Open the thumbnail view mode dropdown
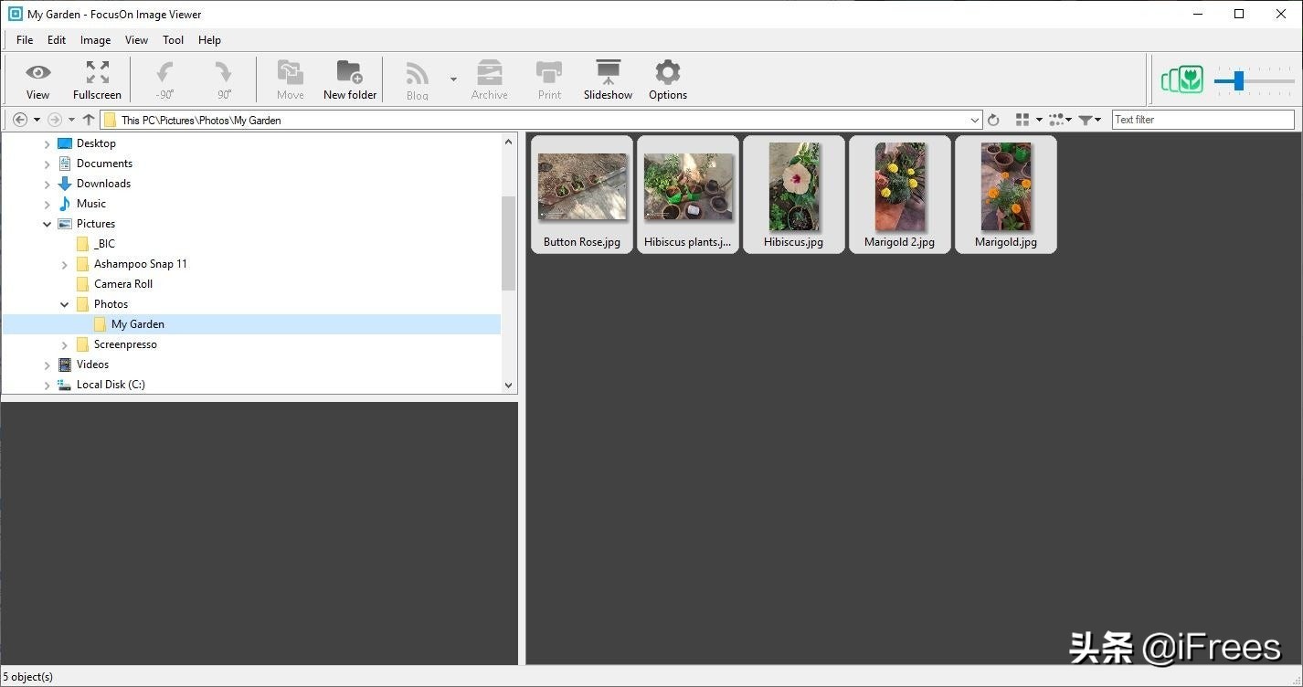Image resolution: width=1303 pixels, height=687 pixels. coord(1028,120)
